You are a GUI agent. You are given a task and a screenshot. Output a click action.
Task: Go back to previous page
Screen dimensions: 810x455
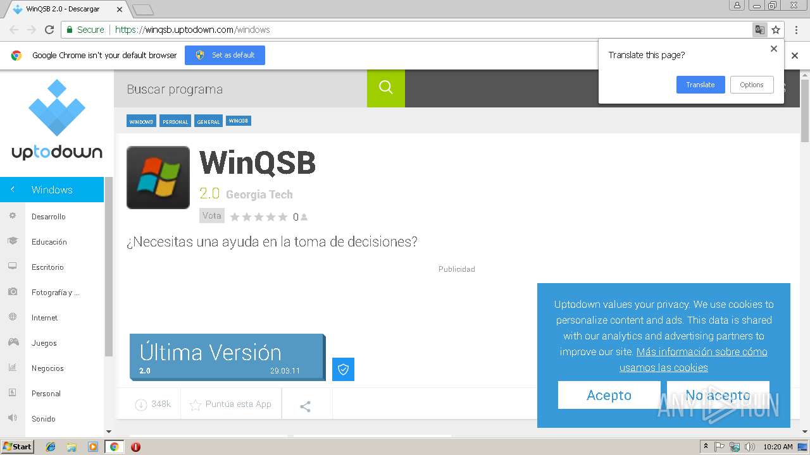14,30
